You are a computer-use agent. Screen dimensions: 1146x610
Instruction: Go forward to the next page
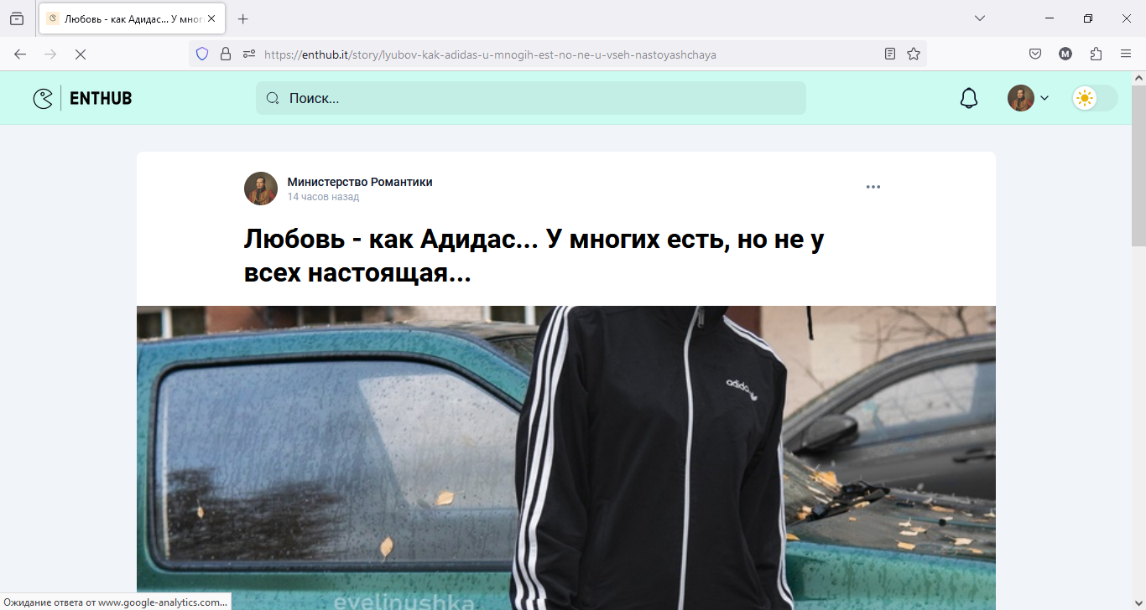[50, 54]
